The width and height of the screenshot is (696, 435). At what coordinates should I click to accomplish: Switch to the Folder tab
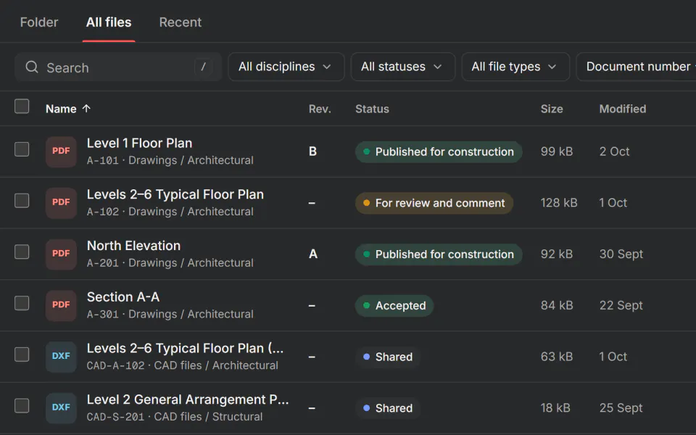click(39, 22)
